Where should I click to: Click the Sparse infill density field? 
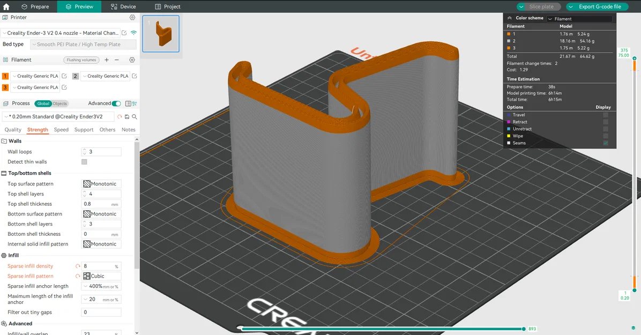click(x=101, y=266)
